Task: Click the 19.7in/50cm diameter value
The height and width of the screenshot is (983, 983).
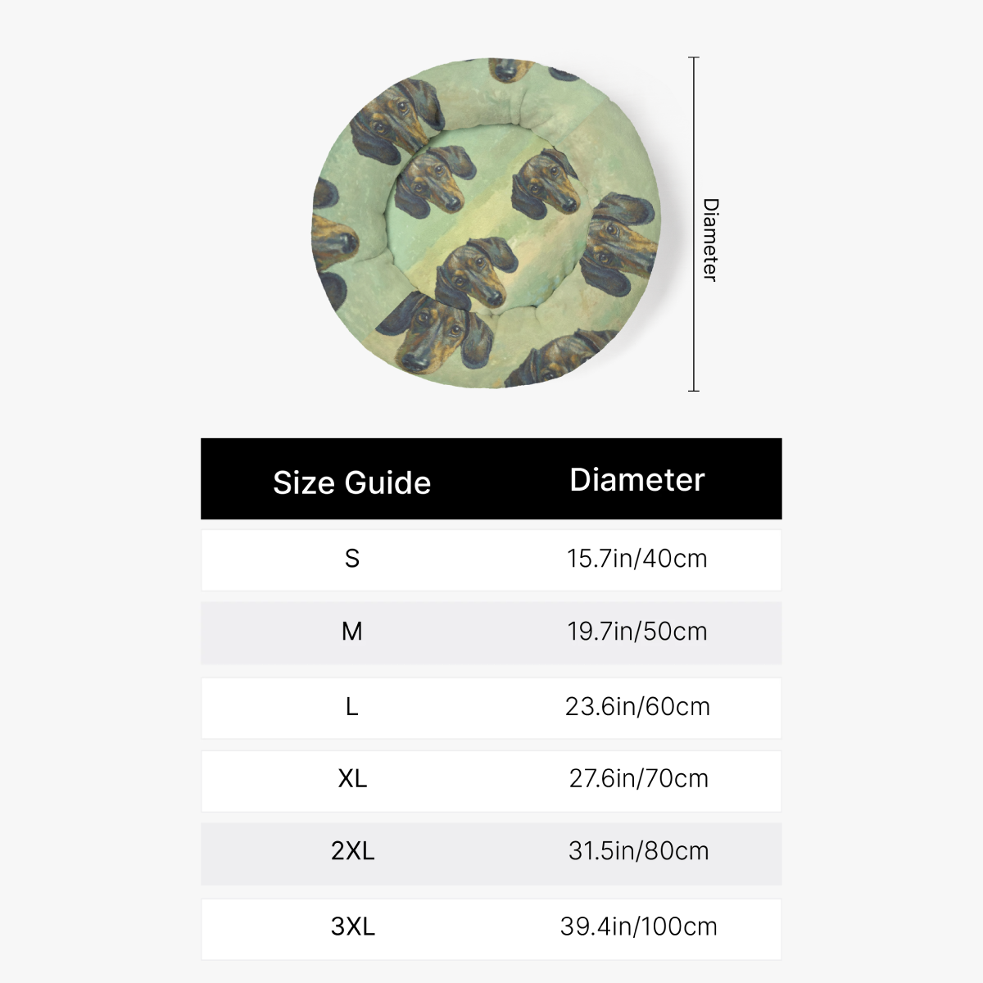Action: 636,632
